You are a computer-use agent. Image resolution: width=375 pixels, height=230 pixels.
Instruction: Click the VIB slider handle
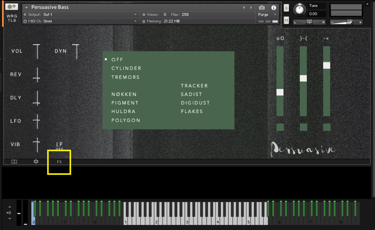click(x=37, y=143)
